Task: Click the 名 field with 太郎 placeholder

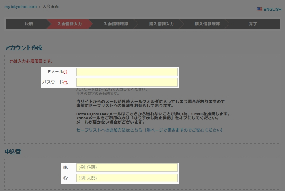Action: pos(127,178)
